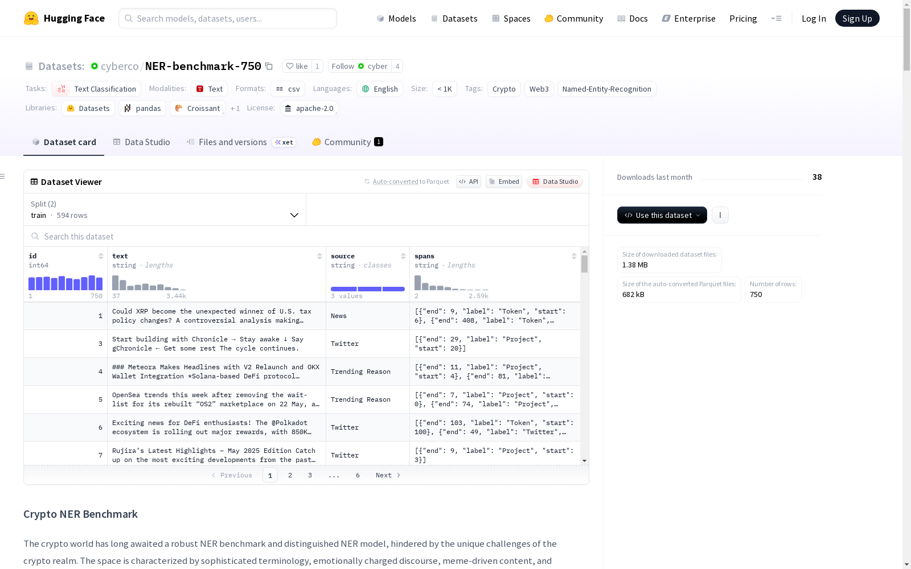Image resolution: width=911 pixels, height=569 pixels.
Task: Focus the main search field
Action: point(228,18)
